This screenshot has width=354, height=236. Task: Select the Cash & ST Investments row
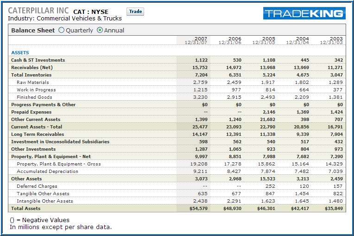(38, 60)
